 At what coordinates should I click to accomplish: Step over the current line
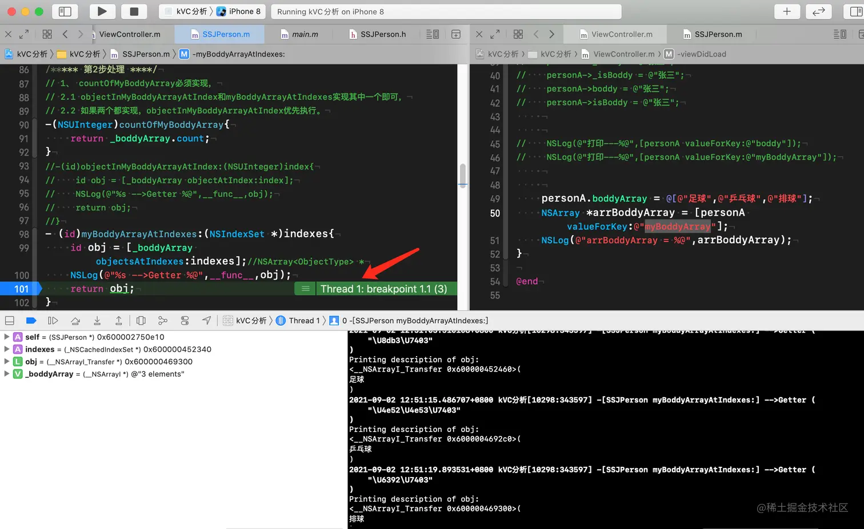click(75, 321)
